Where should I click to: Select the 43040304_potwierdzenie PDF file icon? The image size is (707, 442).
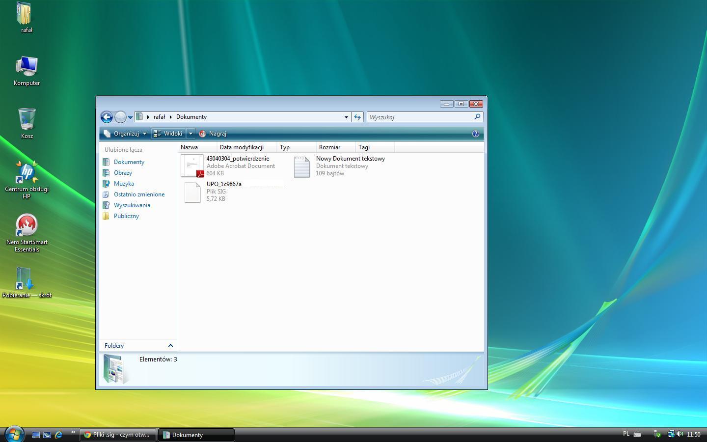click(192, 166)
